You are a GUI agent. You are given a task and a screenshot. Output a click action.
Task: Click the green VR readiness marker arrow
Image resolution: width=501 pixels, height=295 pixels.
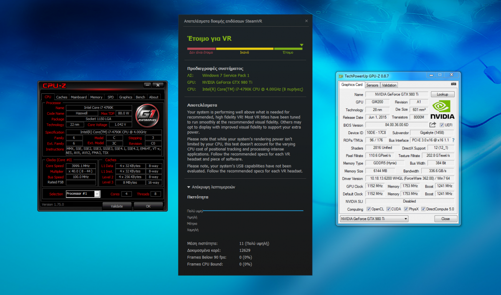tap(301, 45)
